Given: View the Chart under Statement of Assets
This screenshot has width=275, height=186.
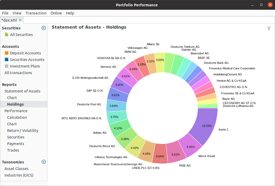Looking at the screenshot, I should (12, 97).
